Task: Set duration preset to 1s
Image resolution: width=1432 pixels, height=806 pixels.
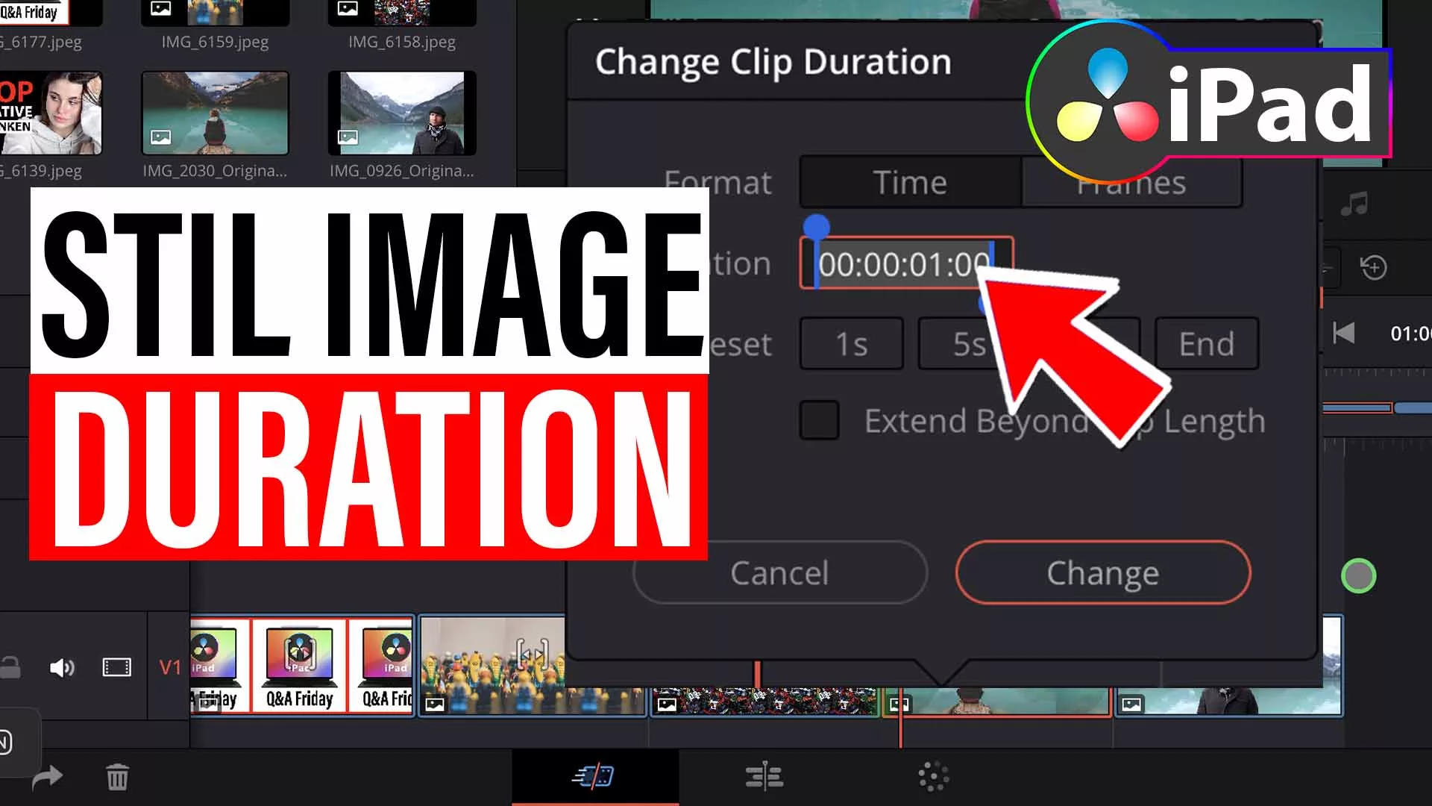Action: coord(851,344)
